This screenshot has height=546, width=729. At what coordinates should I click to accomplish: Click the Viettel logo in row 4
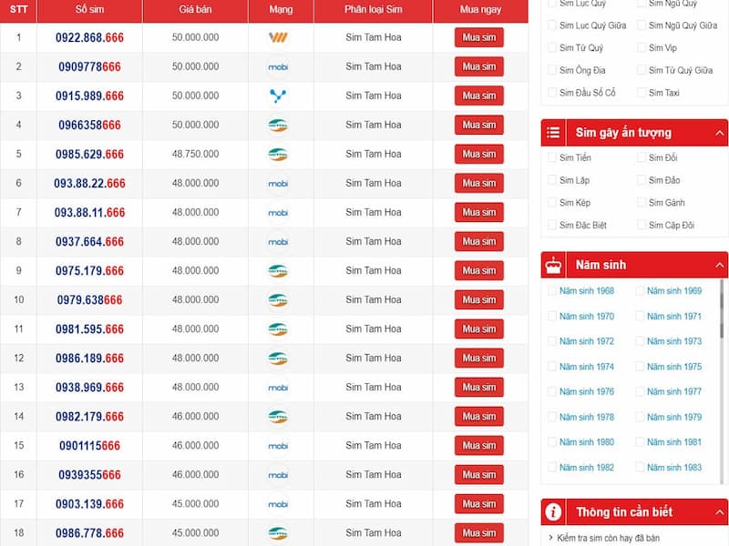[278, 125]
